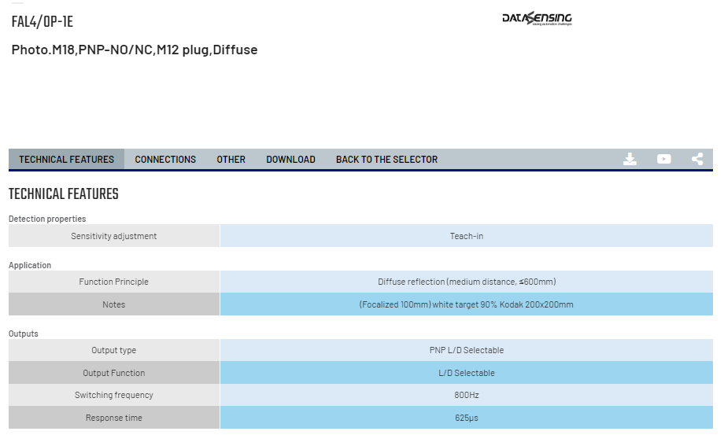Select the Output Function label
Screen dimensions: 724x435
click(114, 373)
